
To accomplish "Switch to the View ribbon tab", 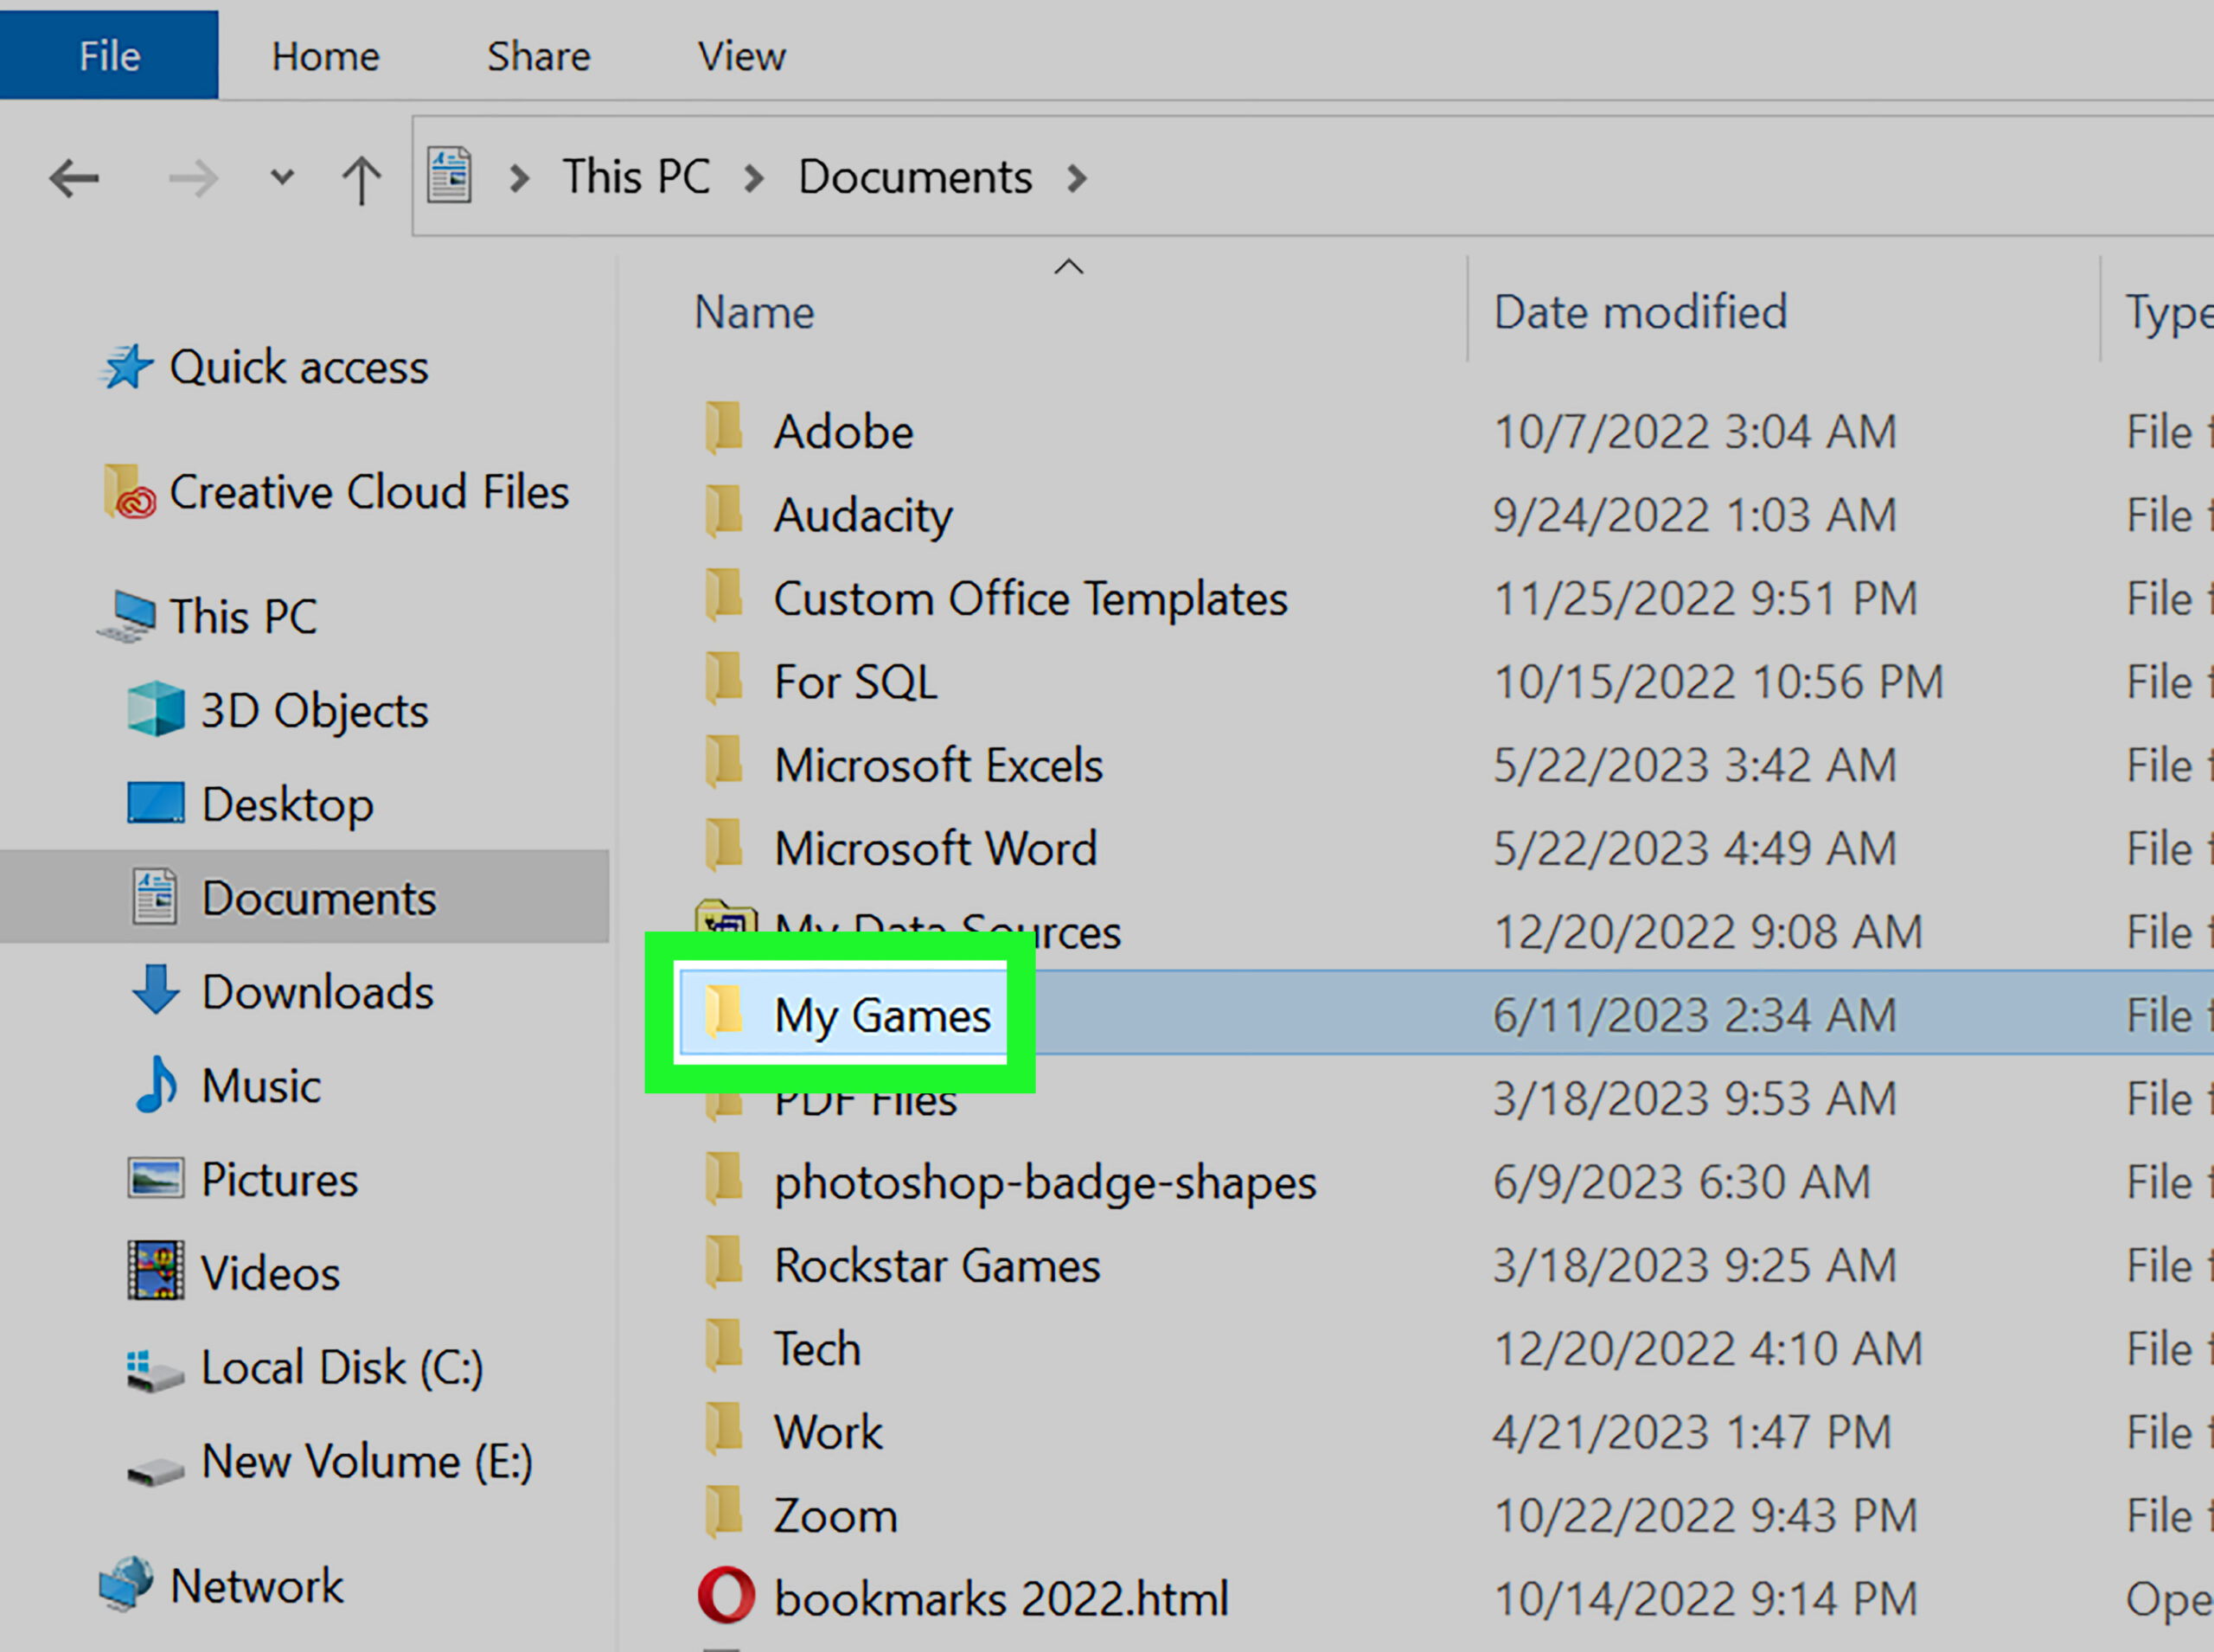I will pos(741,56).
